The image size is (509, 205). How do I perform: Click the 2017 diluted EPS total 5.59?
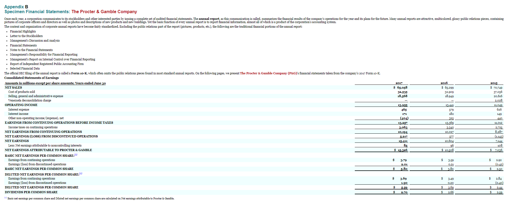pos(404,188)
